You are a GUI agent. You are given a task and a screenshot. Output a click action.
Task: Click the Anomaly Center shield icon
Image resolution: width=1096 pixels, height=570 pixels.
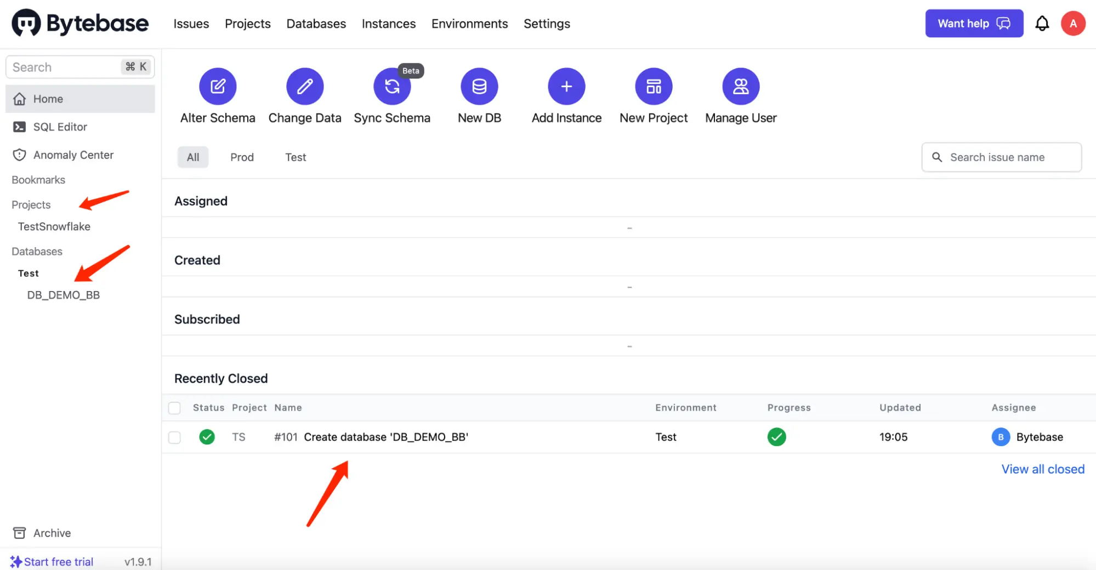coord(20,155)
